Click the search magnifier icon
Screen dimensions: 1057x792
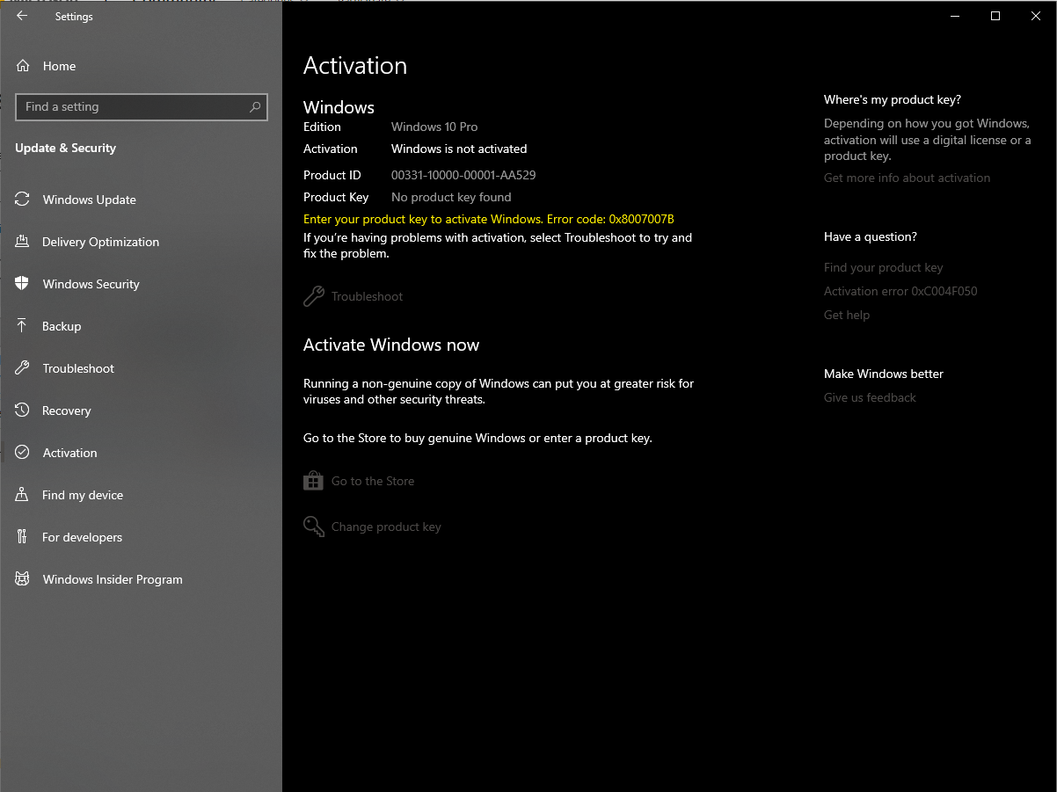point(255,107)
